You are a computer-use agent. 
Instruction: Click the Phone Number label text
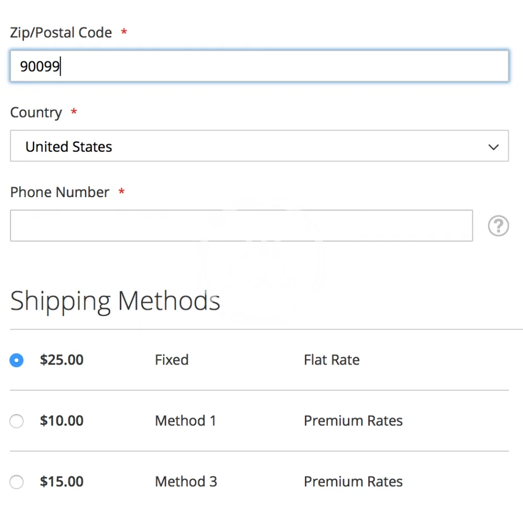point(60,192)
